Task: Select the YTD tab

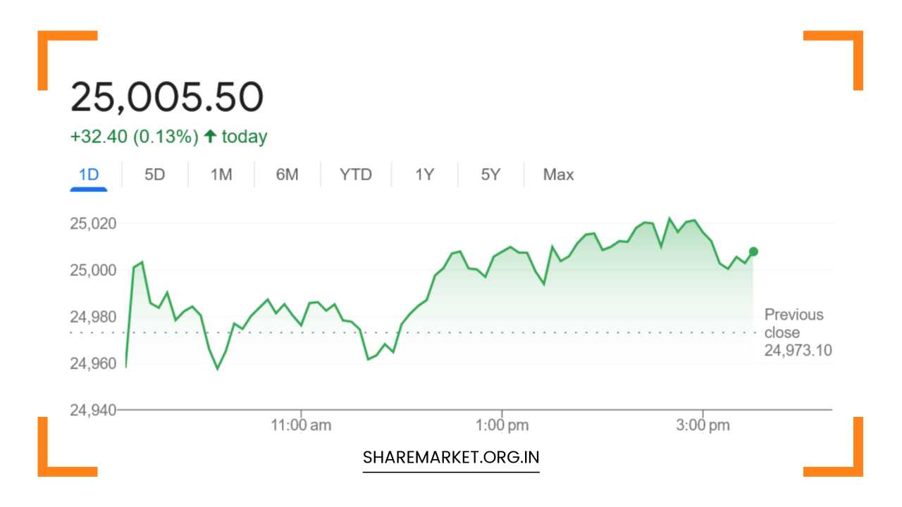Action: point(355,175)
